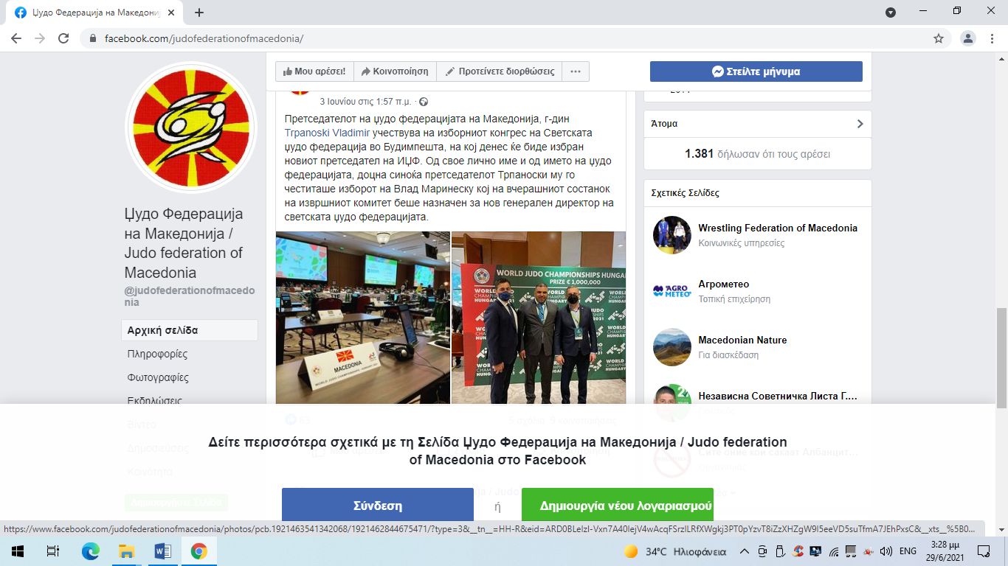1008x566 pixels.
Task: Open the clock showing 3:28 μμ
Action: pyautogui.click(x=945, y=551)
